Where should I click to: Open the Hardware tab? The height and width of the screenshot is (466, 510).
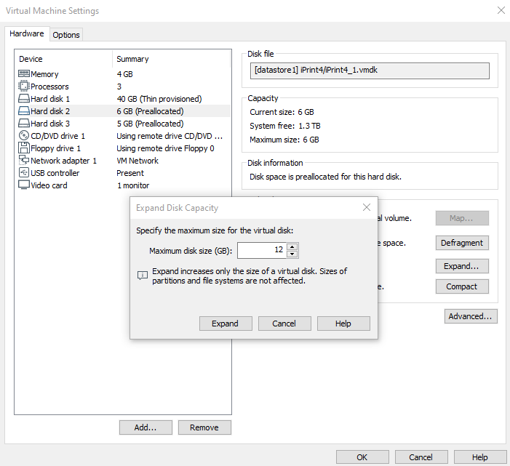coord(27,34)
